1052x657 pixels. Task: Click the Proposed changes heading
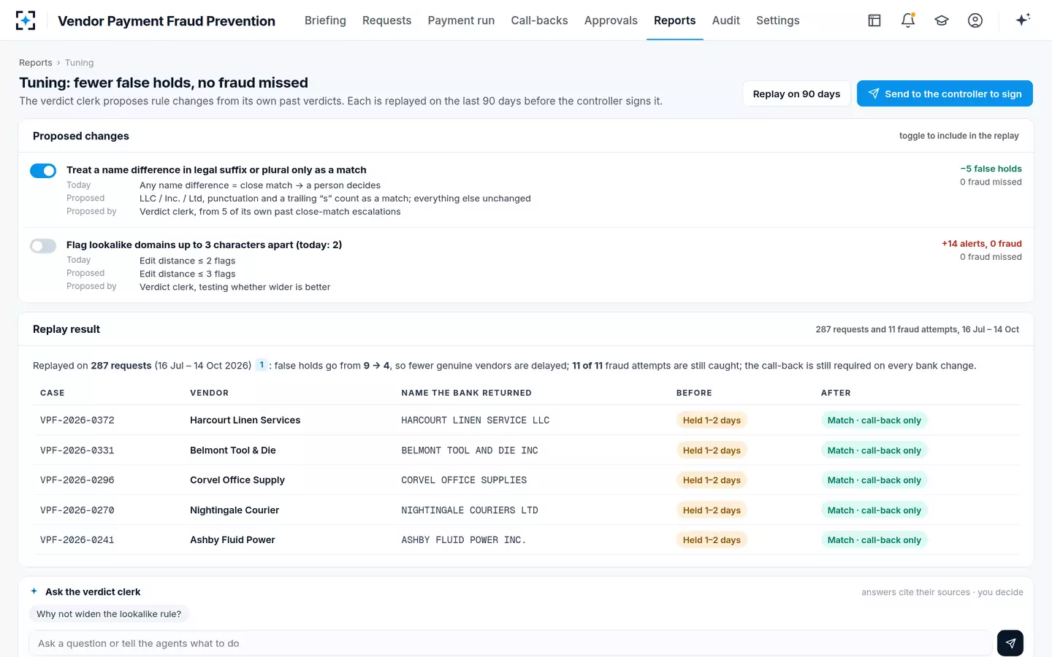(81, 136)
